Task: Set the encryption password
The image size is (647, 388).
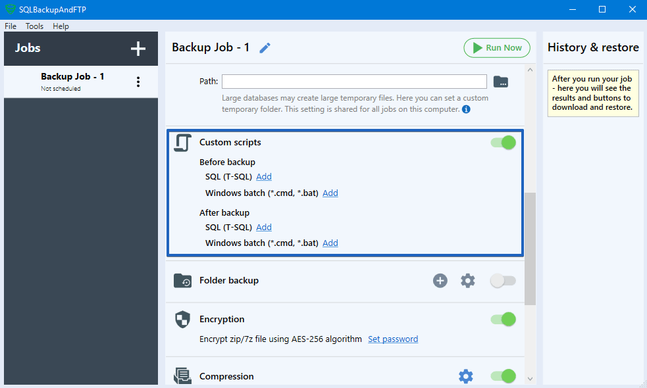Action: pos(393,339)
